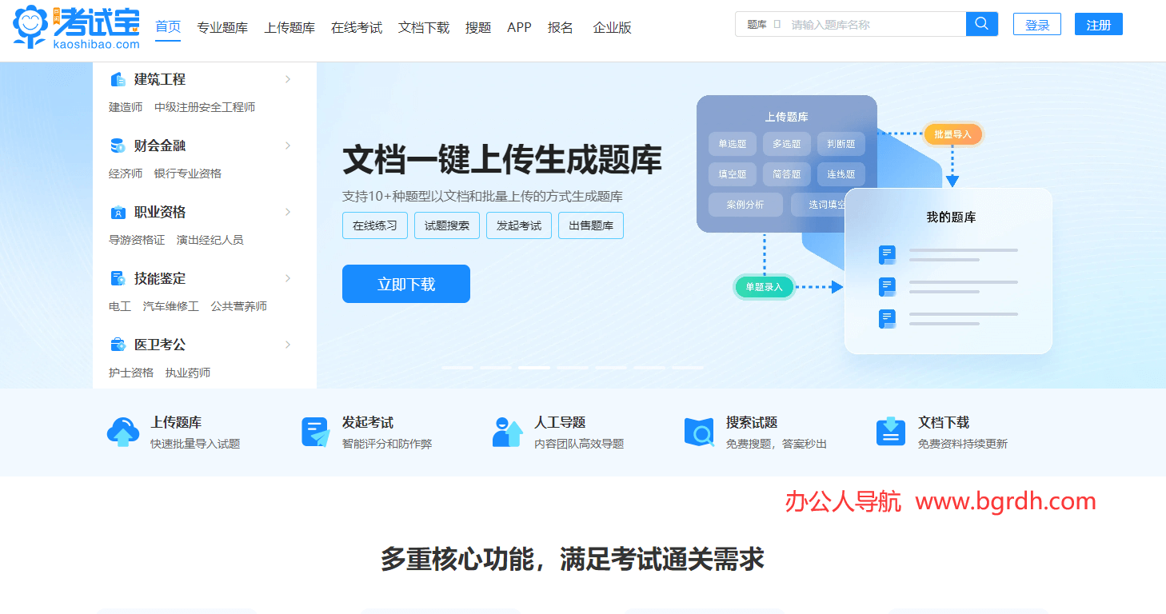The width and height of the screenshot is (1166, 614).
Task: Click the 人工导题 person icon
Action: [x=506, y=431]
